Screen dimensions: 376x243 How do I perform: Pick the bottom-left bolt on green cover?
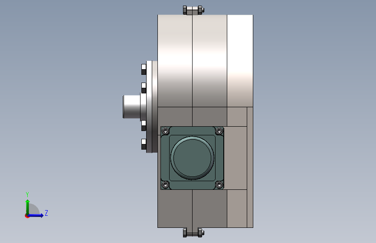(x=166, y=185)
